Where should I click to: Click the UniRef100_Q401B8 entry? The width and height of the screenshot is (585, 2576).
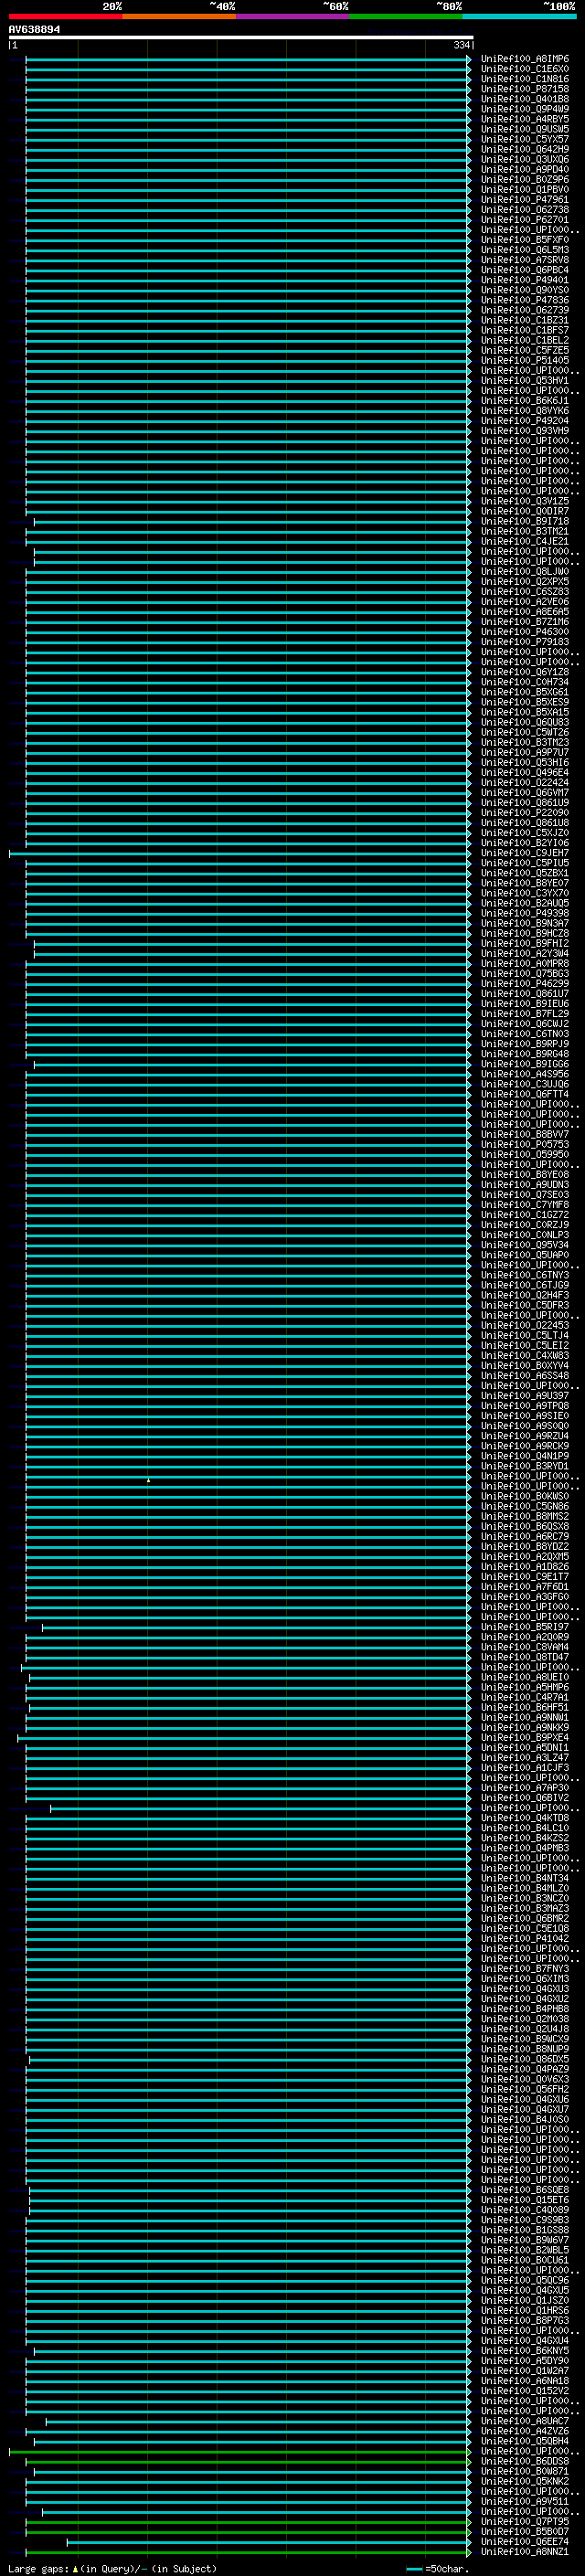point(524,99)
